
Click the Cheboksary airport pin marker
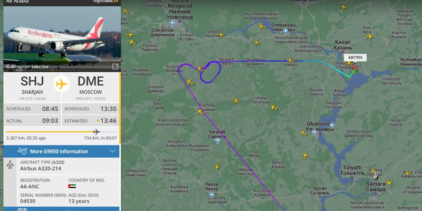pyautogui.click(x=285, y=31)
